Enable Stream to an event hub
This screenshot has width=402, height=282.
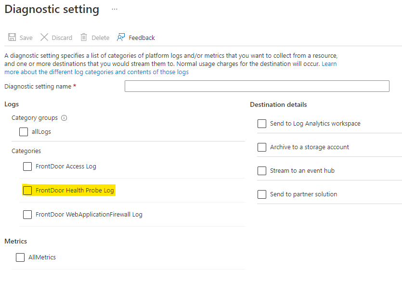261,170
